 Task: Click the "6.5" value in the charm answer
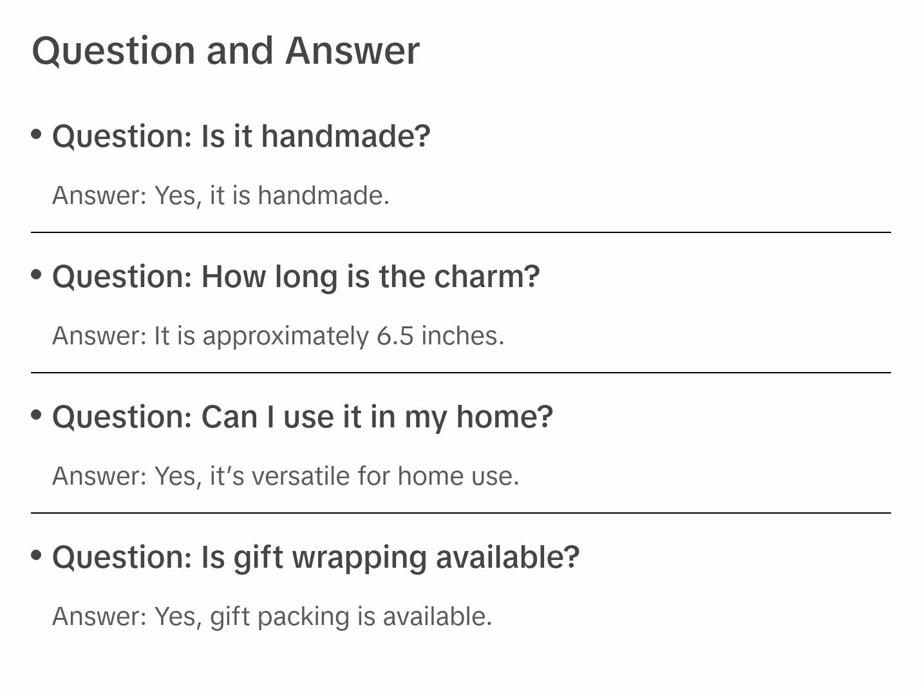coord(395,336)
